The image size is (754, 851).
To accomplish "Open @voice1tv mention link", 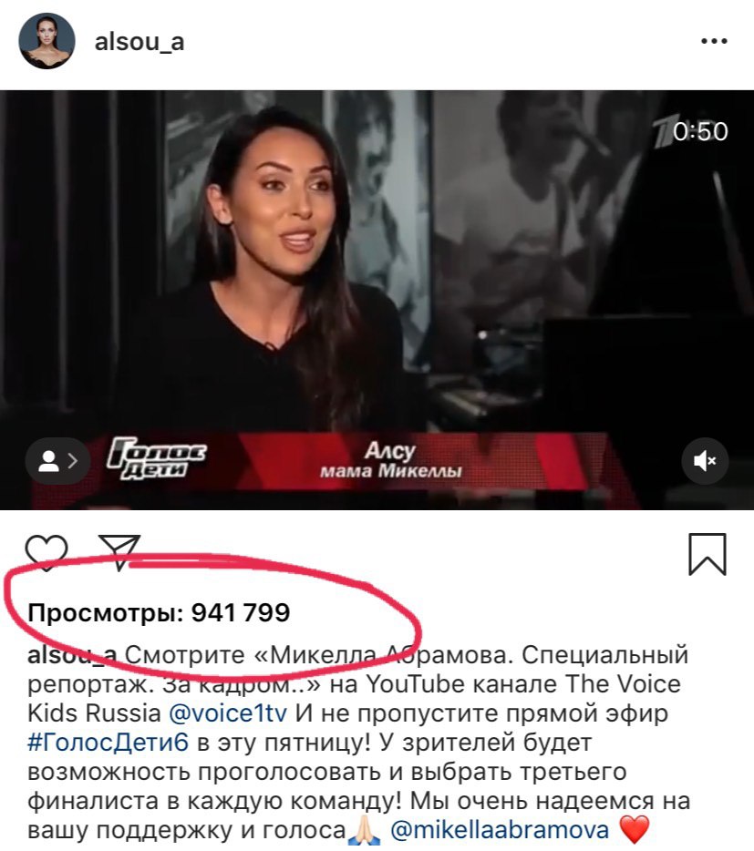I will tap(228, 713).
